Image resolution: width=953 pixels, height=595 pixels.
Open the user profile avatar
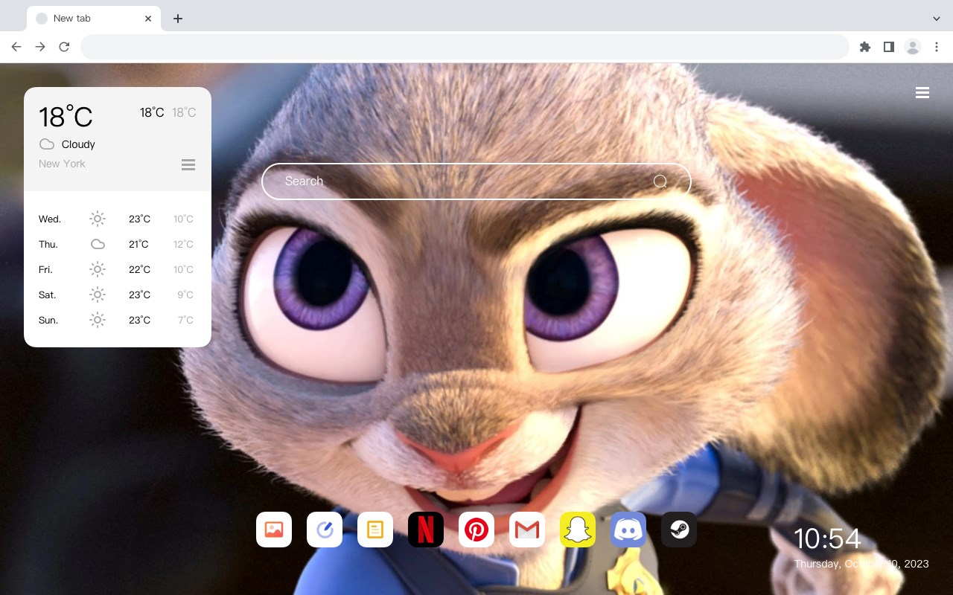(x=913, y=47)
